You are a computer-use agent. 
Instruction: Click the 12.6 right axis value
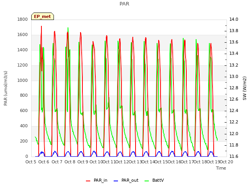pyautogui.click(x=234, y=99)
